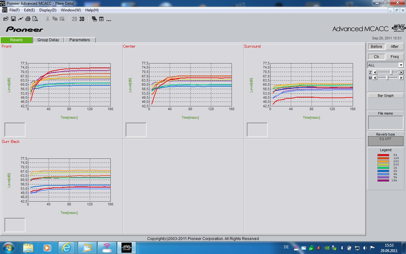Click the cascade windows toolbar icon

94,19
